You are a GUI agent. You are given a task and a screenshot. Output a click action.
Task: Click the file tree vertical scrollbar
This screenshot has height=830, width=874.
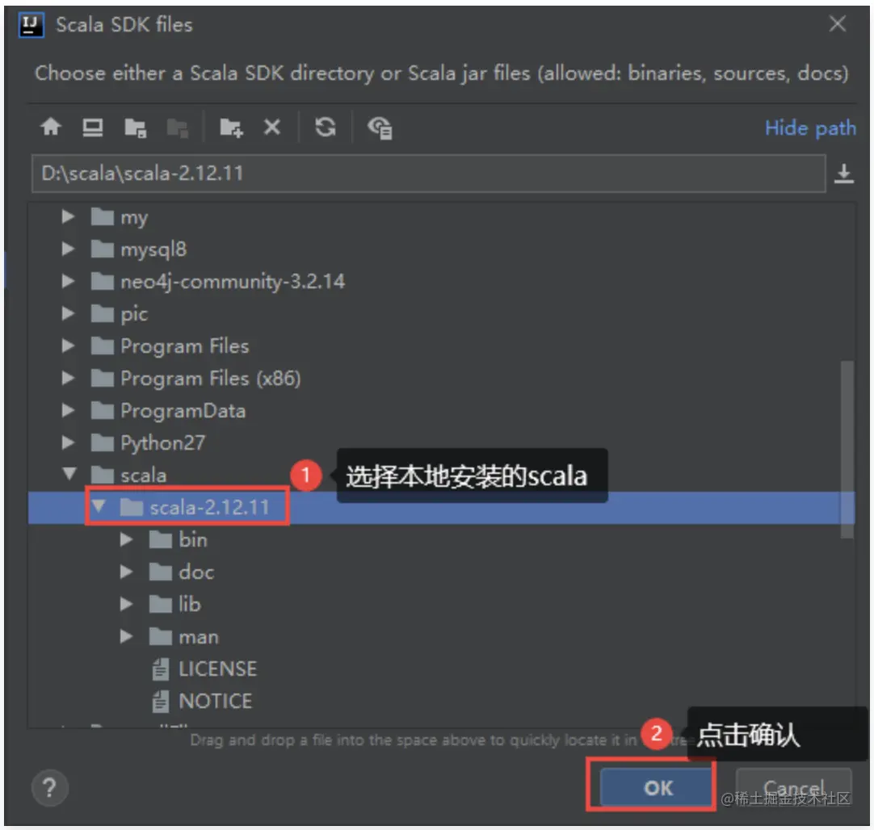click(847, 450)
